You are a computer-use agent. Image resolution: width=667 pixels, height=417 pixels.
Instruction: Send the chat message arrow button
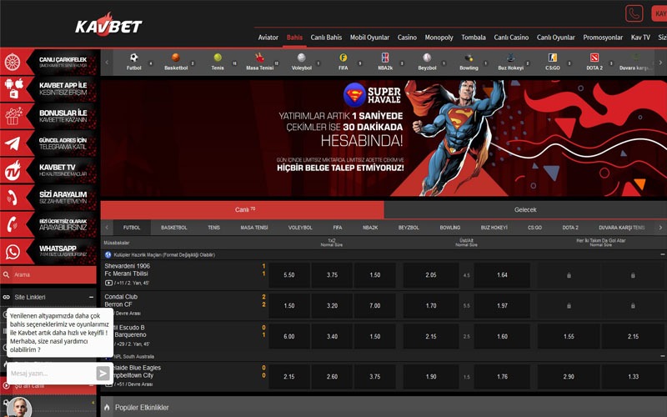pos(103,374)
